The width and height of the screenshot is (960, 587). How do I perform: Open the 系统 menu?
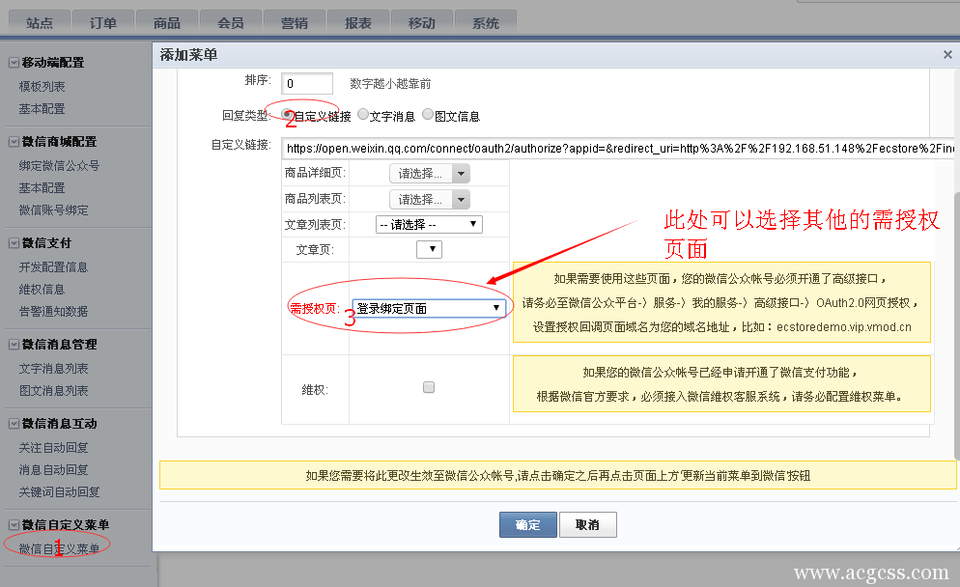[x=486, y=21]
